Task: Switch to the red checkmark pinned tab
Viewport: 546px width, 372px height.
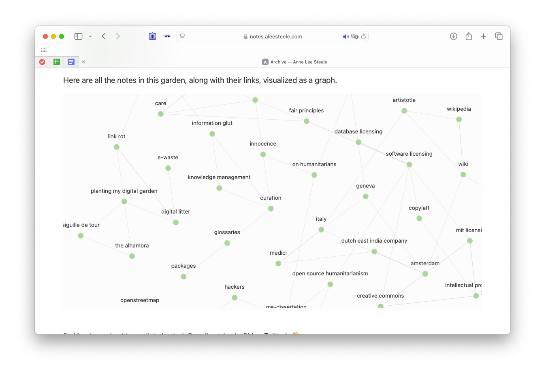Action: tap(42, 62)
